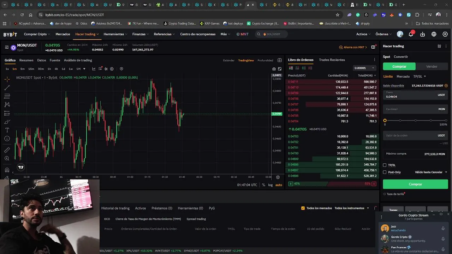Enable the TP/SL checkbox
Image resolution: width=452 pixels, height=254 pixels.
tap(385, 165)
